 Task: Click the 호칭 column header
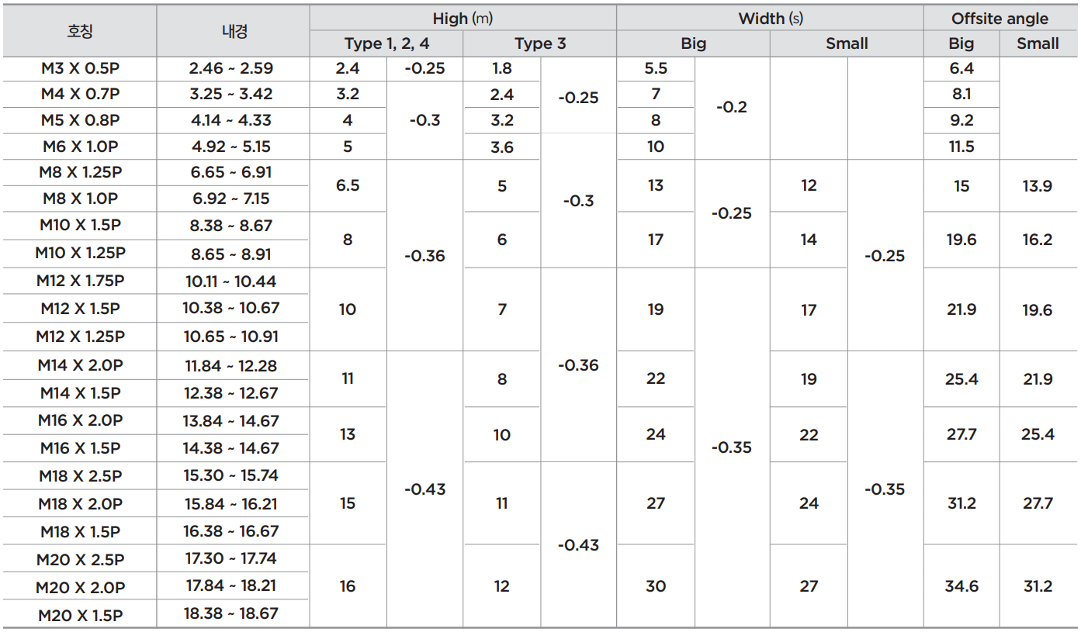80,31
